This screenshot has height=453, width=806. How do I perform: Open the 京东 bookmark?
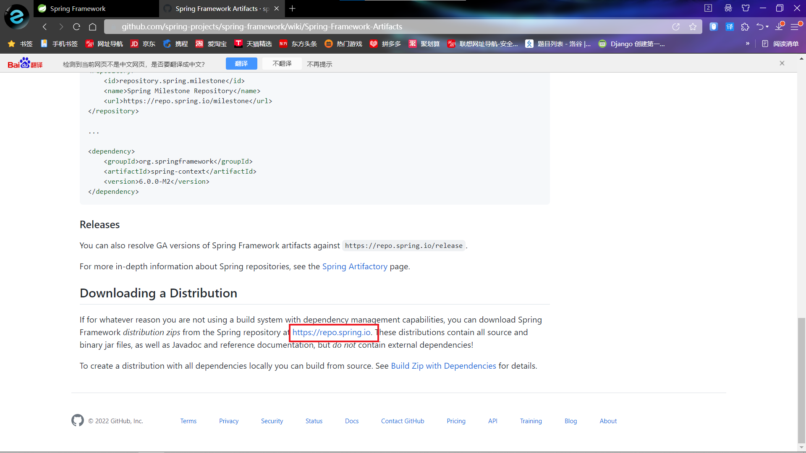coord(143,44)
